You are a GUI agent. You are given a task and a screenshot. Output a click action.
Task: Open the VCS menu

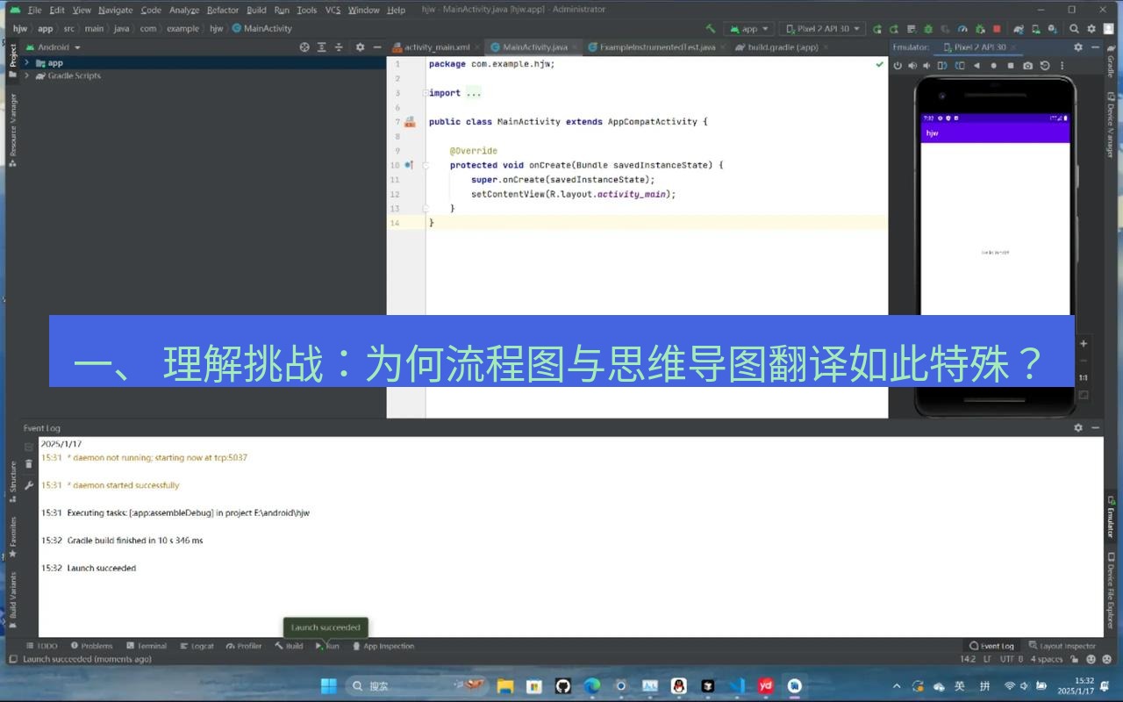point(333,10)
